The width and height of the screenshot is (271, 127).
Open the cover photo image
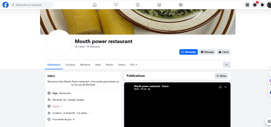coord(138,22)
